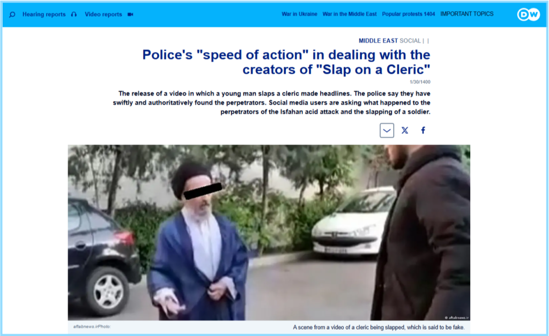The image size is (549, 336).
Task: Click the aftabnews.ir photo credit below image
Action: [92, 326]
